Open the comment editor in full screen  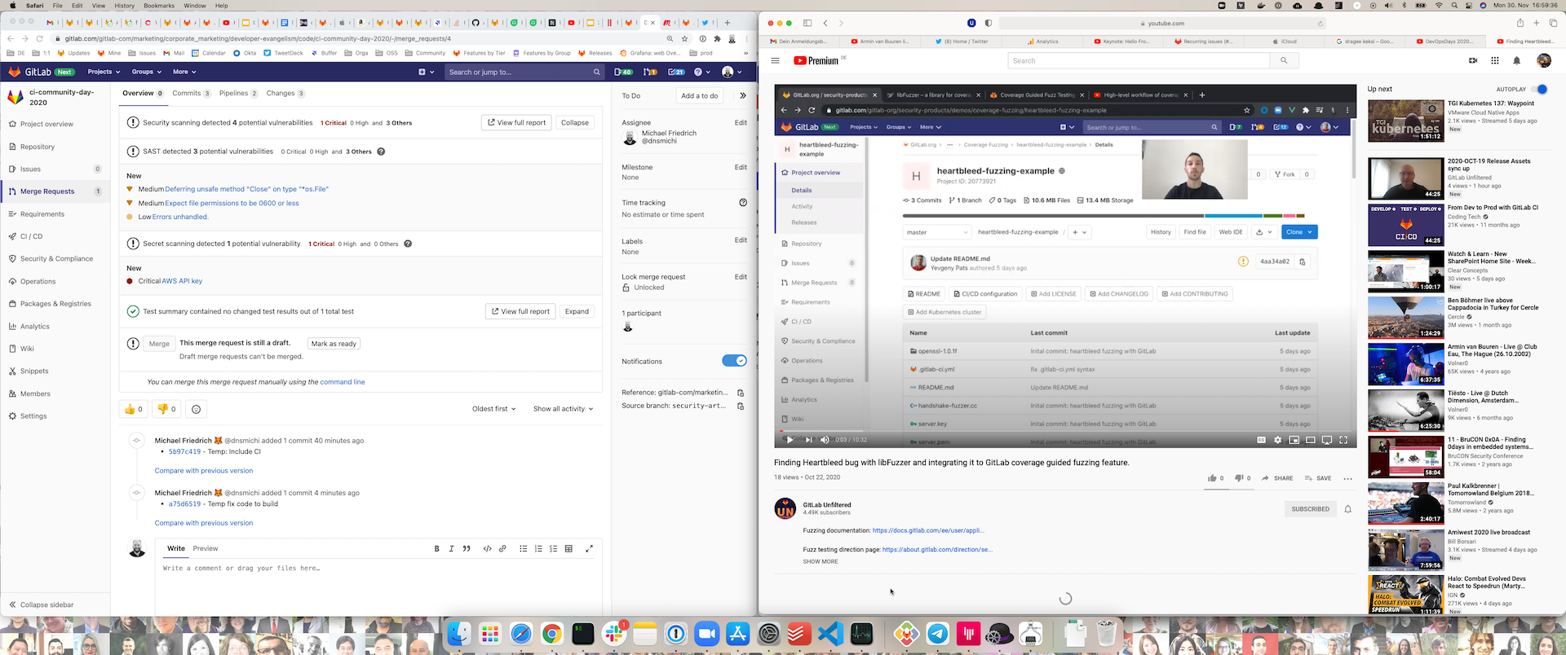tap(589, 548)
